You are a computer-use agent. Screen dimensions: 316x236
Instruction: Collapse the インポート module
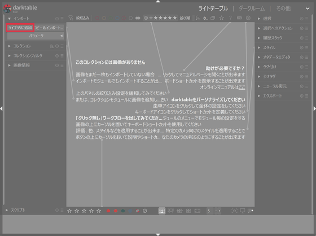[9, 19]
